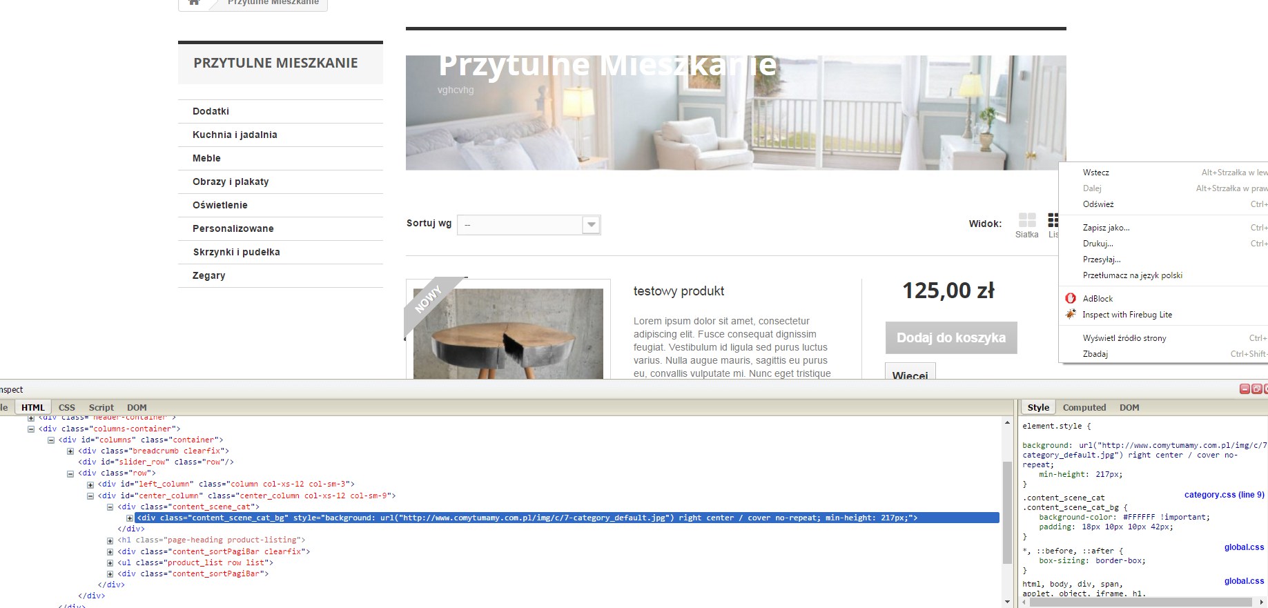Expand the left_column div node
This screenshot has height=608, width=1268.
point(90,484)
